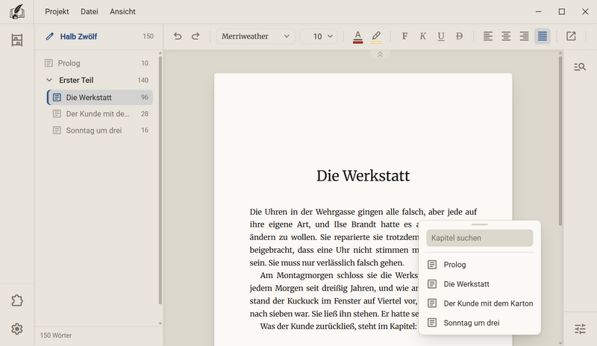Toggle italic formatting (K)
The image size is (597, 346).
422,36
